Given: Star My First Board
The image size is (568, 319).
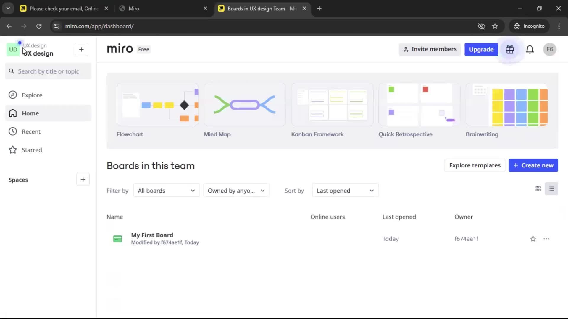Looking at the screenshot, I should (x=533, y=239).
